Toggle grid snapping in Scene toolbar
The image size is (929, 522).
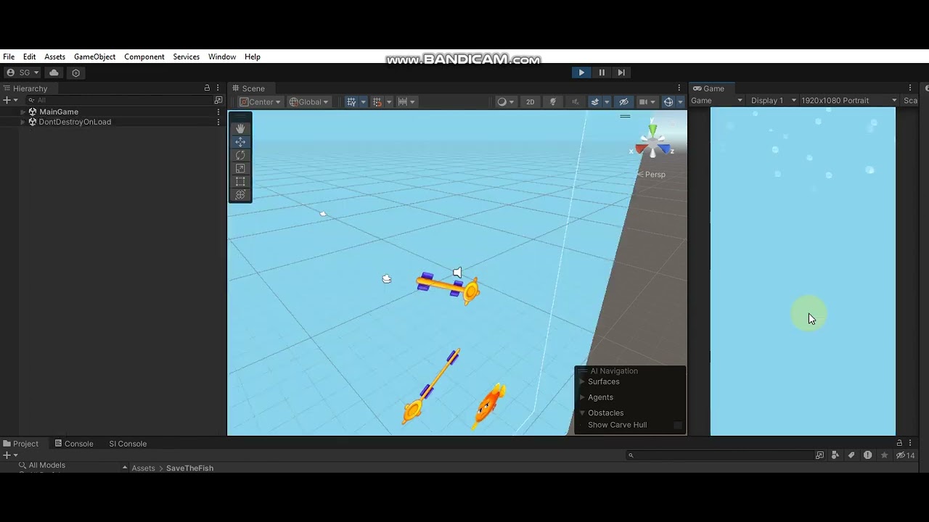377,101
